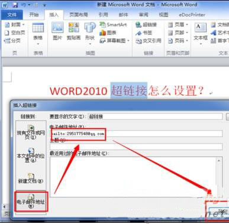Expand the 页码 dropdown arrow
Screen dimensions: 229x224
(x=187, y=41)
